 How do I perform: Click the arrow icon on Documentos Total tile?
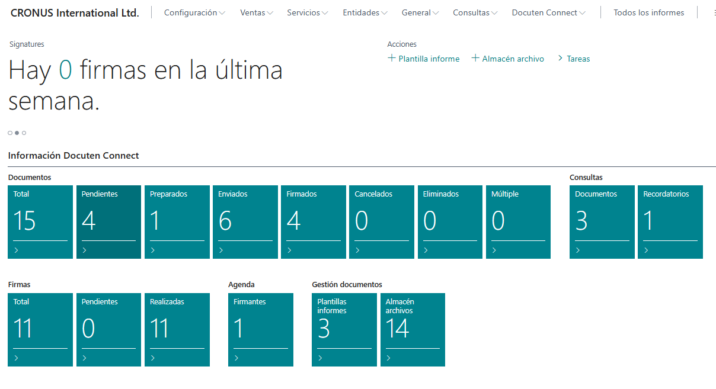pyautogui.click(x=17, y=250)
